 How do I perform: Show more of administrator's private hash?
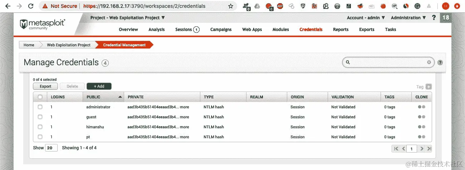pos(185,107)
